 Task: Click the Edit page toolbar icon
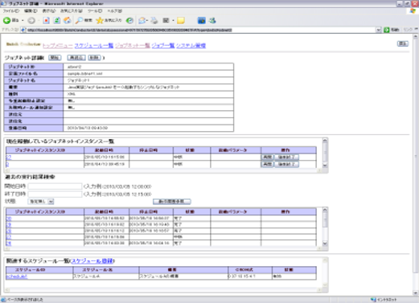166,20
